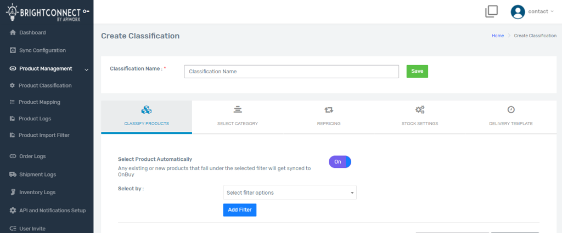
Task: Click the contact username text
Action: click(538, 11)
